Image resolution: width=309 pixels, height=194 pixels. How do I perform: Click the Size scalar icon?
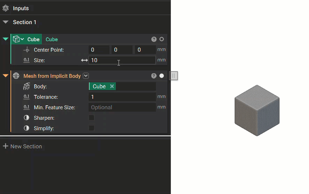coord(27,60)
